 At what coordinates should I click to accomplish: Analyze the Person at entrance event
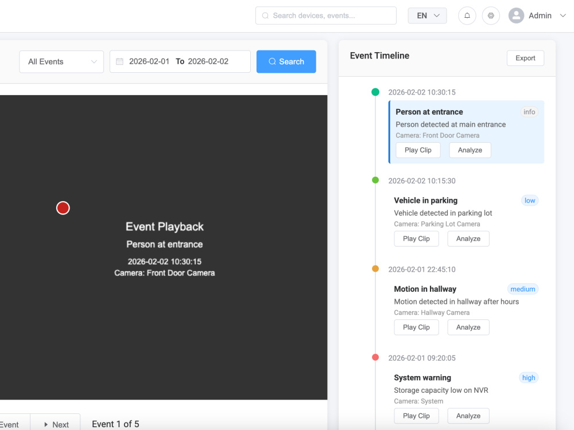click(x=470, y=150)
